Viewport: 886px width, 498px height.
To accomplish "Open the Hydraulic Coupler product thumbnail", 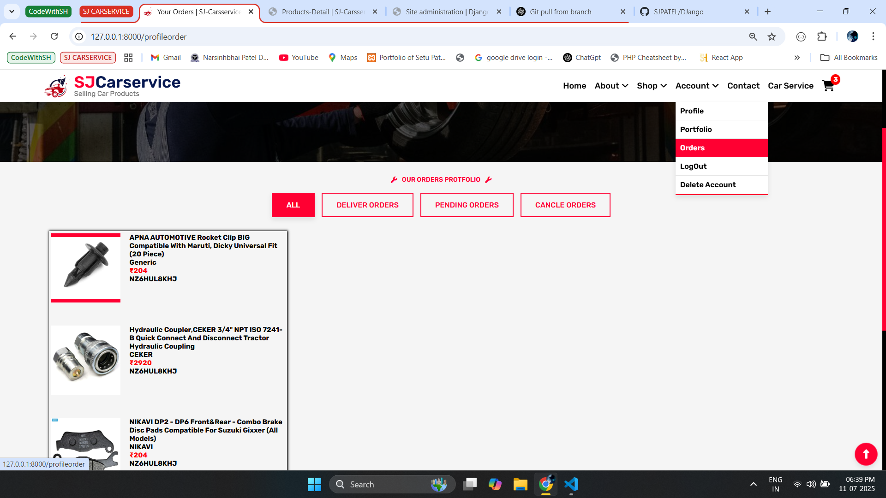I will 86,360.
